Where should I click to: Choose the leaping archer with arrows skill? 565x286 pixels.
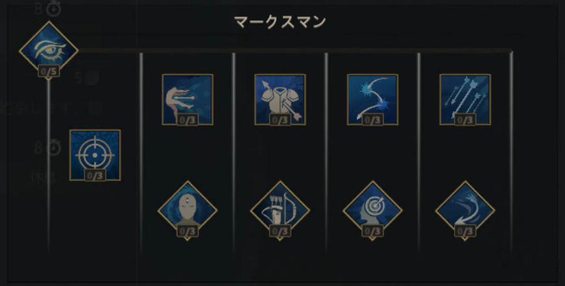click(188, 99)
